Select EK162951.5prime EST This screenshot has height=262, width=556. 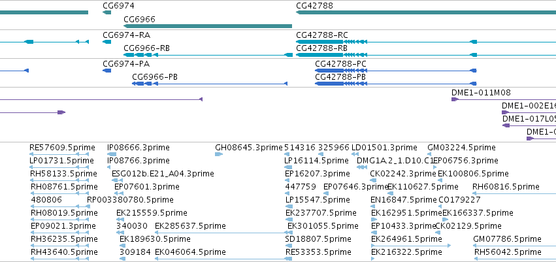407,213
